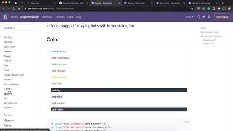Screen dimensions: 233x131
Task: Reload the current page
Action: pyautogui.click(x=14, y=9)
